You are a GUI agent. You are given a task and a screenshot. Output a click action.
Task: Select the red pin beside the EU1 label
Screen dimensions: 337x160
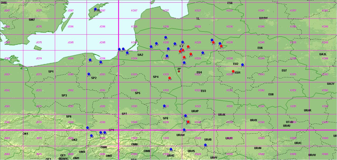[233, 72]
